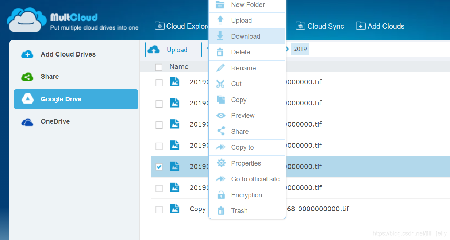Select Copy to in the context menu
Image resolution: width=450 pixels, height=240 pixels.
tap(247, 147)
